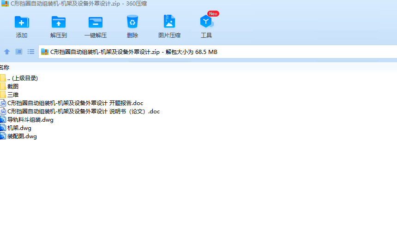Click the DWG icon of 导轨料斗组装.dwg
397x247 pixels.
tap(3, 120)
